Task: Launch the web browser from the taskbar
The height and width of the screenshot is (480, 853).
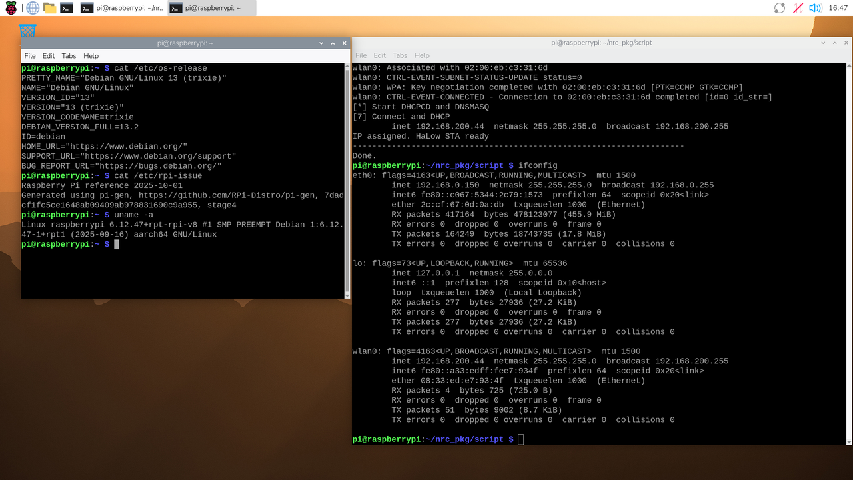Action: [32, 8]
